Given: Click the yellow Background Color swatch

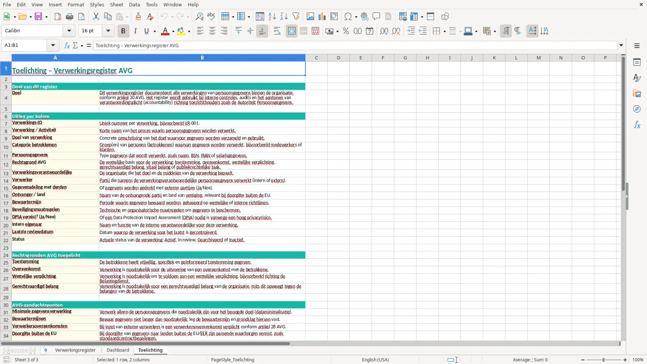Looking at the screenshot, I should coord(181,31).
